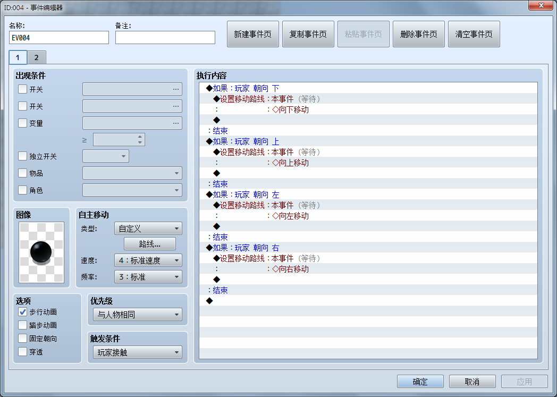Viewport: 557px width, 397px height.
Task: Select line 如果:玩家 朝向 下
Action: [368, 88]
